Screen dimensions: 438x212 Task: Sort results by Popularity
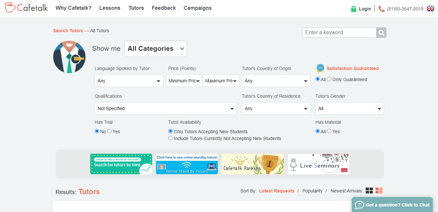(312, 191)
